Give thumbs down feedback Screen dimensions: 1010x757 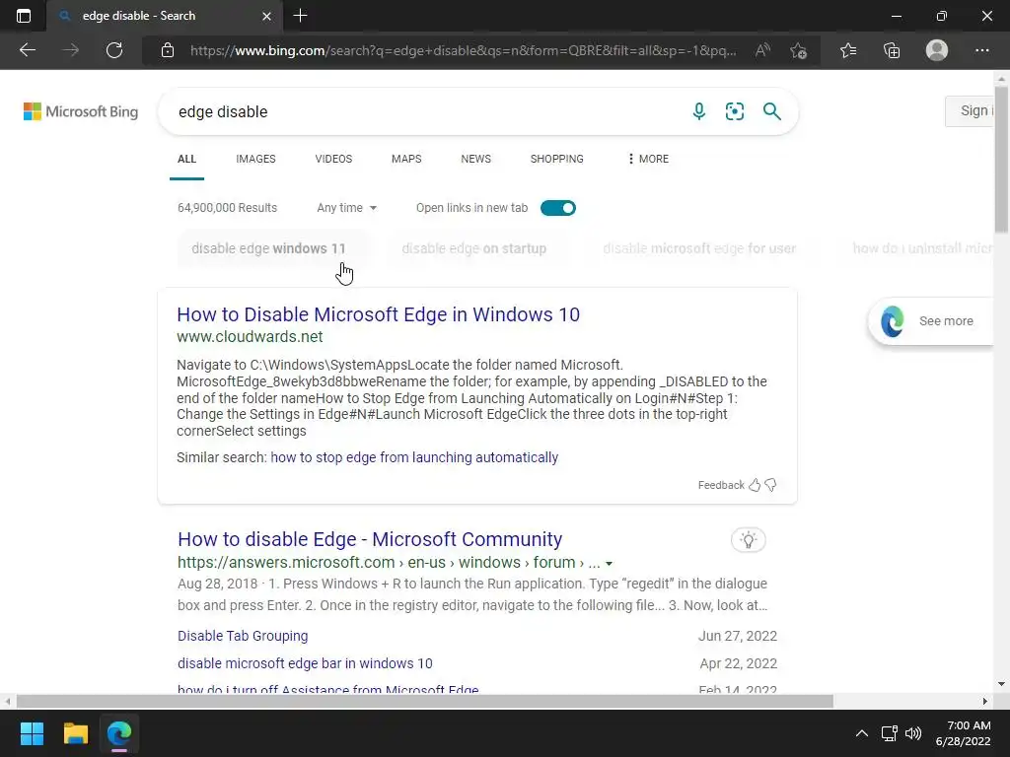[x=770, y=485]
